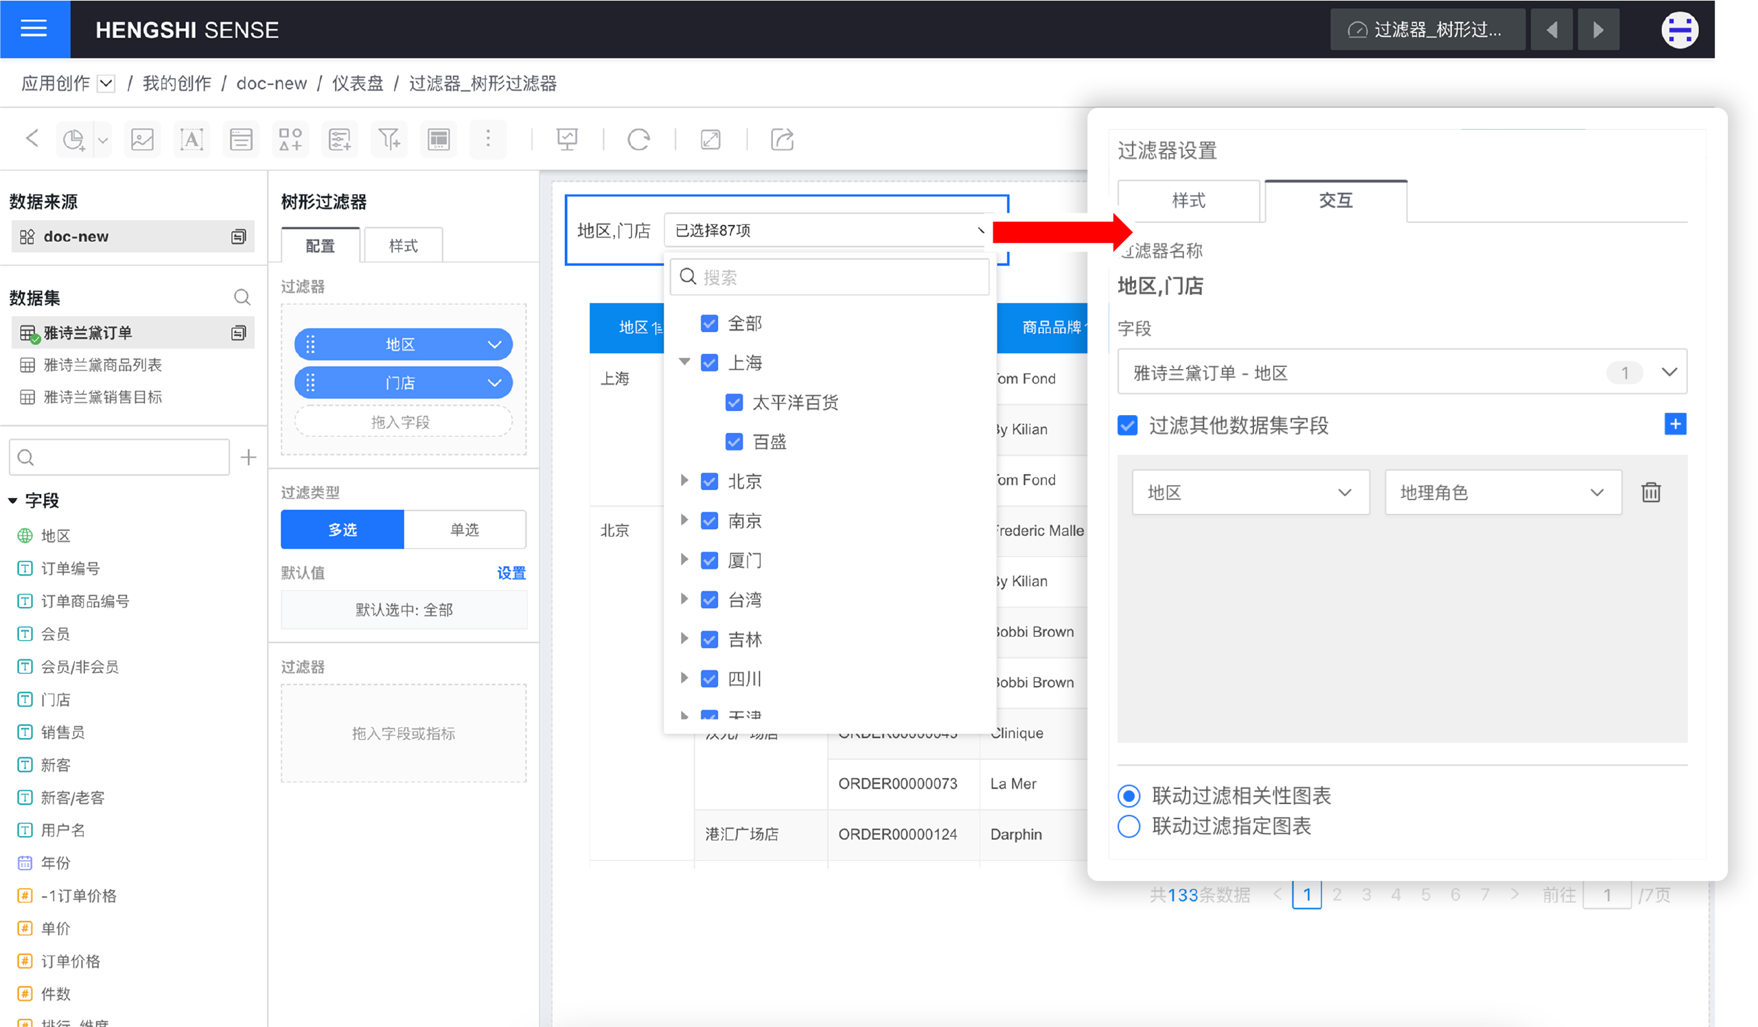Select the 雅诗兰黛商品列表 dataset
Image resolution: width=1758 pixels, height=1027 pixels.
(x=102, y=365)
